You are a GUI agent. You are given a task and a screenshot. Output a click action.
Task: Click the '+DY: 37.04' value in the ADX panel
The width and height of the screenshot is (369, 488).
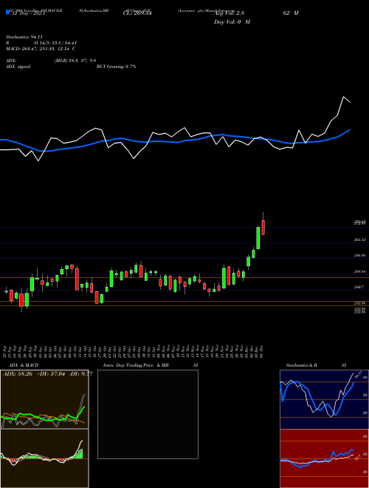tap(52, 374)
